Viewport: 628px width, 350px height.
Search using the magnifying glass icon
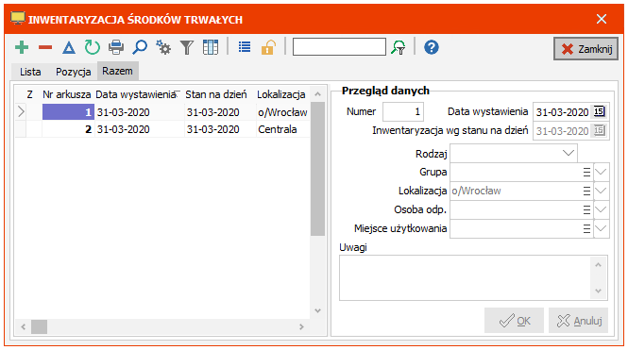click(140, 47)
